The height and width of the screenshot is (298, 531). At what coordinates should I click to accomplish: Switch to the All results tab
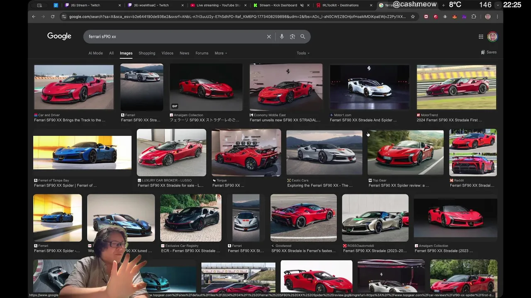pos(111,53)
